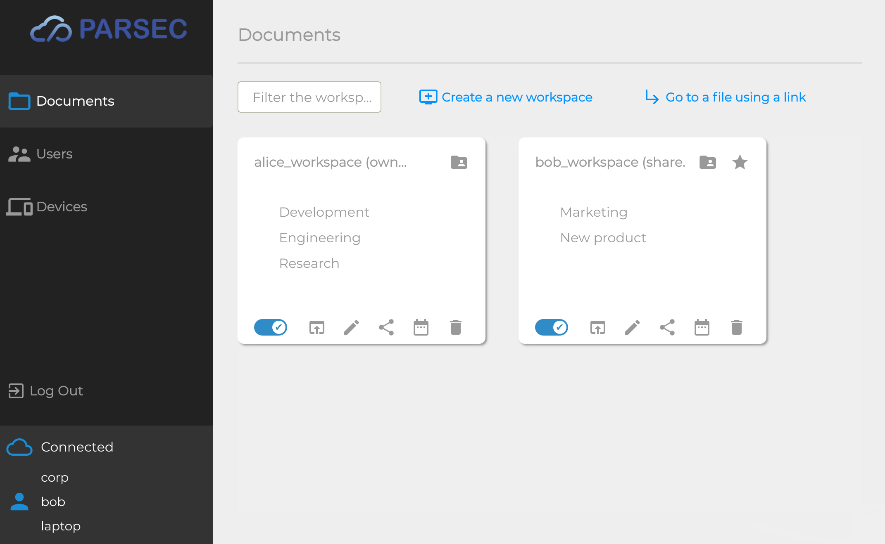This screenshot has width=885, height=544.
Task: Open the Engineering folder in alice_workspace
Action: click(x=320, y=238)
